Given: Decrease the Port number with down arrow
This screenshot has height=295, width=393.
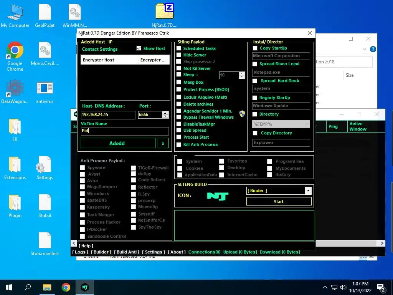Looking at the screenshot, I should coord(165,116).
